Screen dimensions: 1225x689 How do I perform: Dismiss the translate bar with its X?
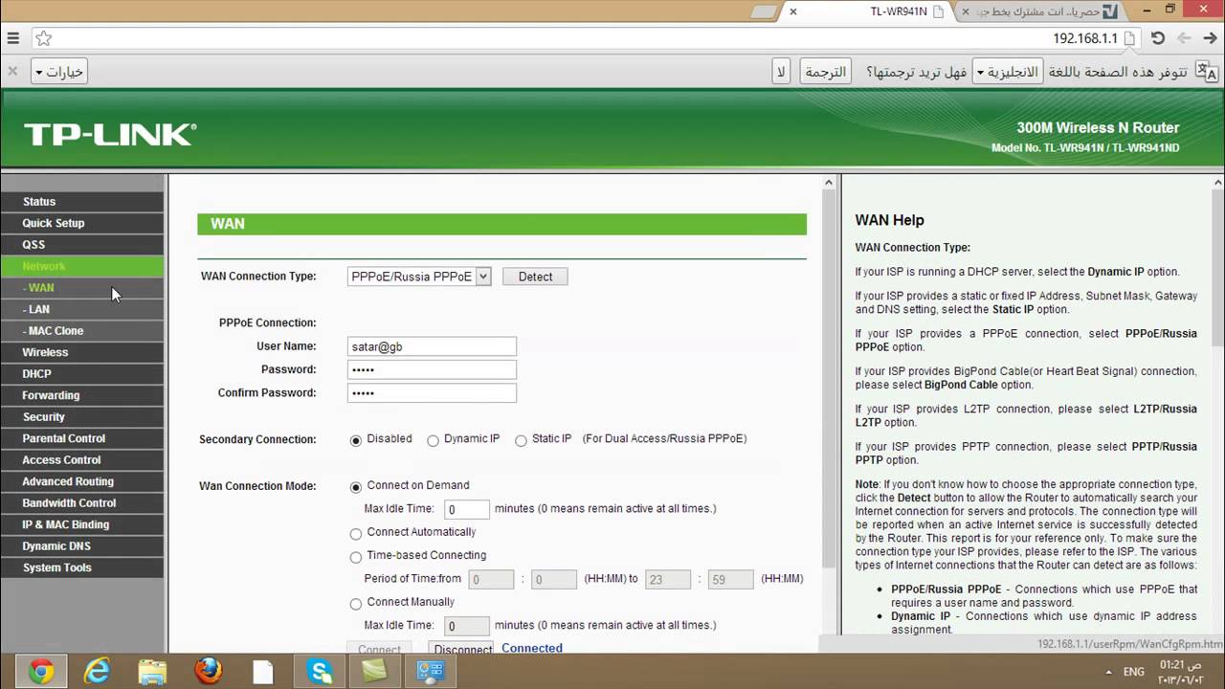(12, 72)
